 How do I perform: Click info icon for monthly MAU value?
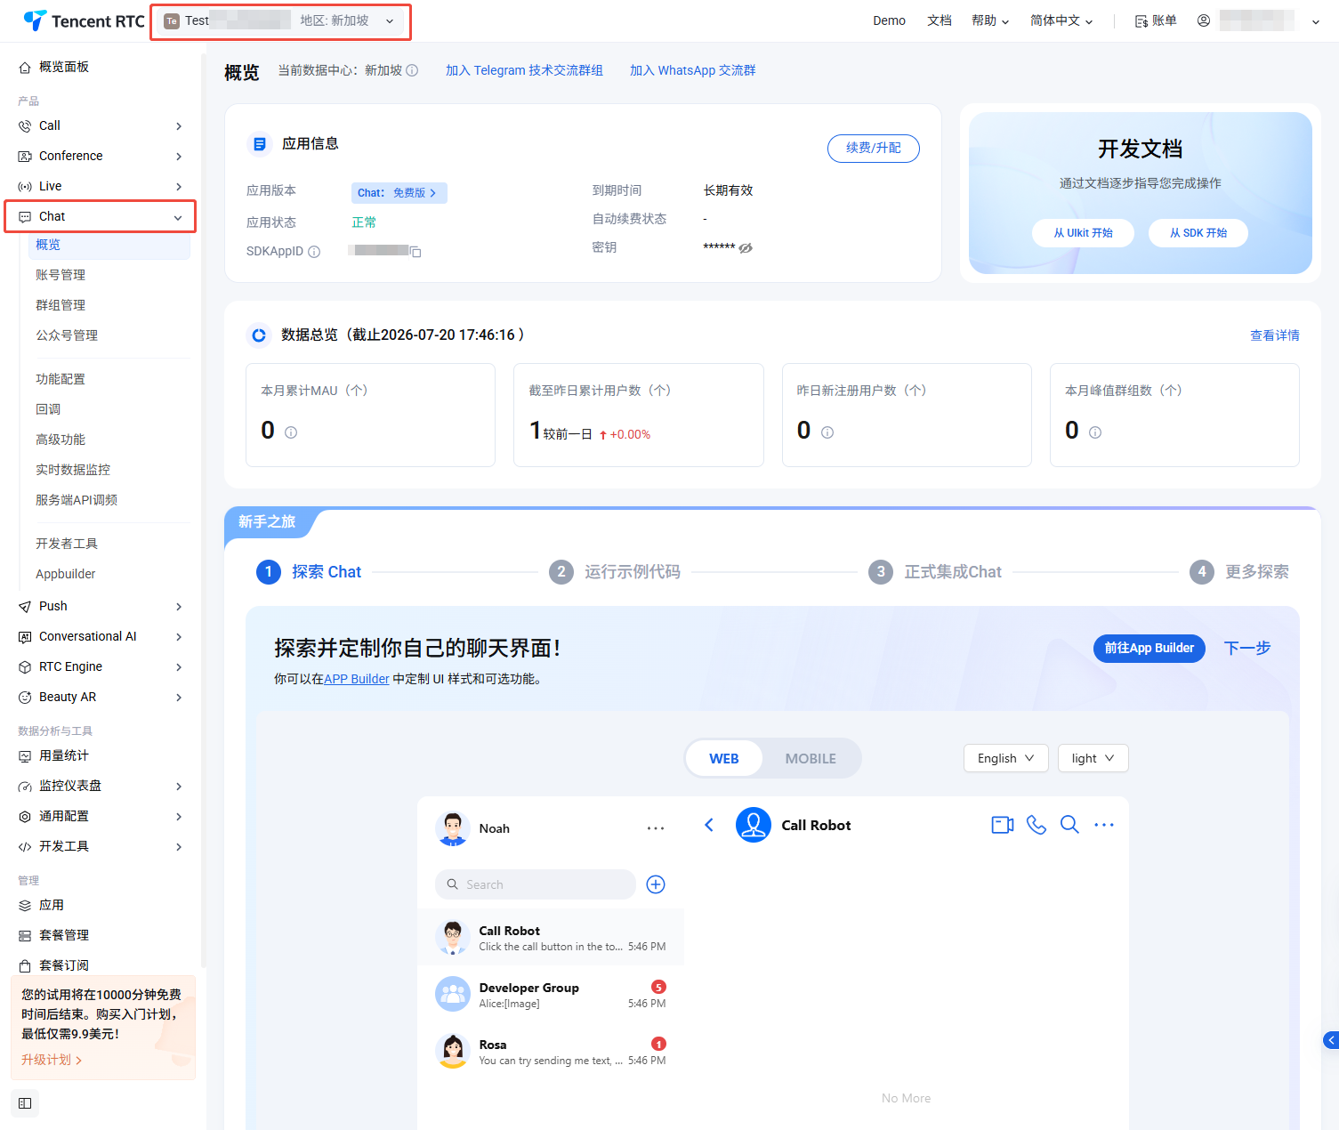(291, 432)
